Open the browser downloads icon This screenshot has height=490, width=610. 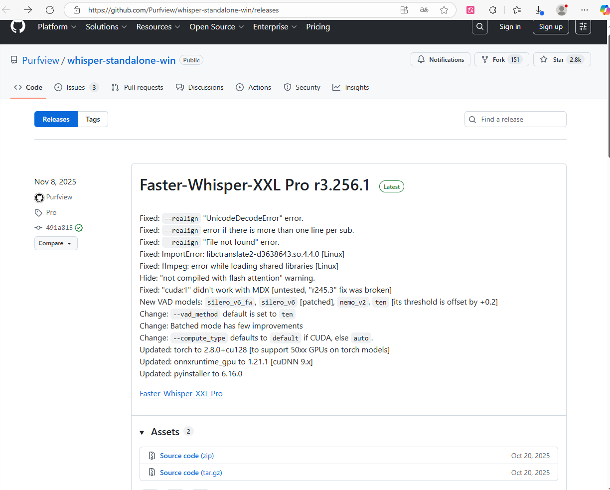click(x=539, y=10)
